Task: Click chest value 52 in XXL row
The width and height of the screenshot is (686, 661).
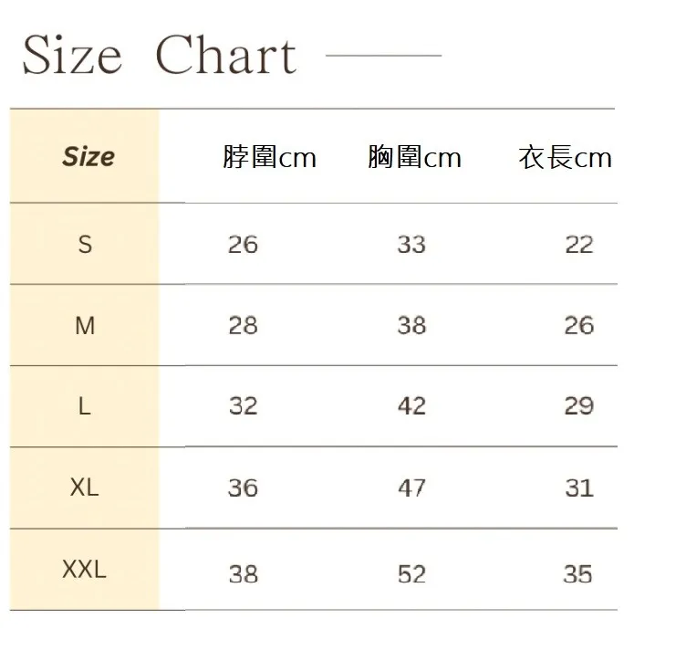Action: (411, 574)
